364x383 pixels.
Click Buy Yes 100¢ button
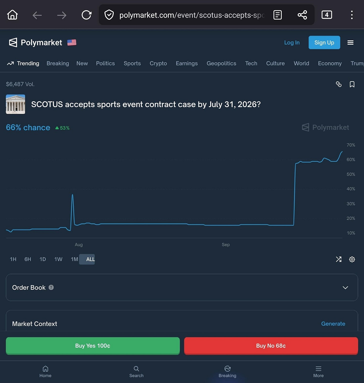[93, 346]
